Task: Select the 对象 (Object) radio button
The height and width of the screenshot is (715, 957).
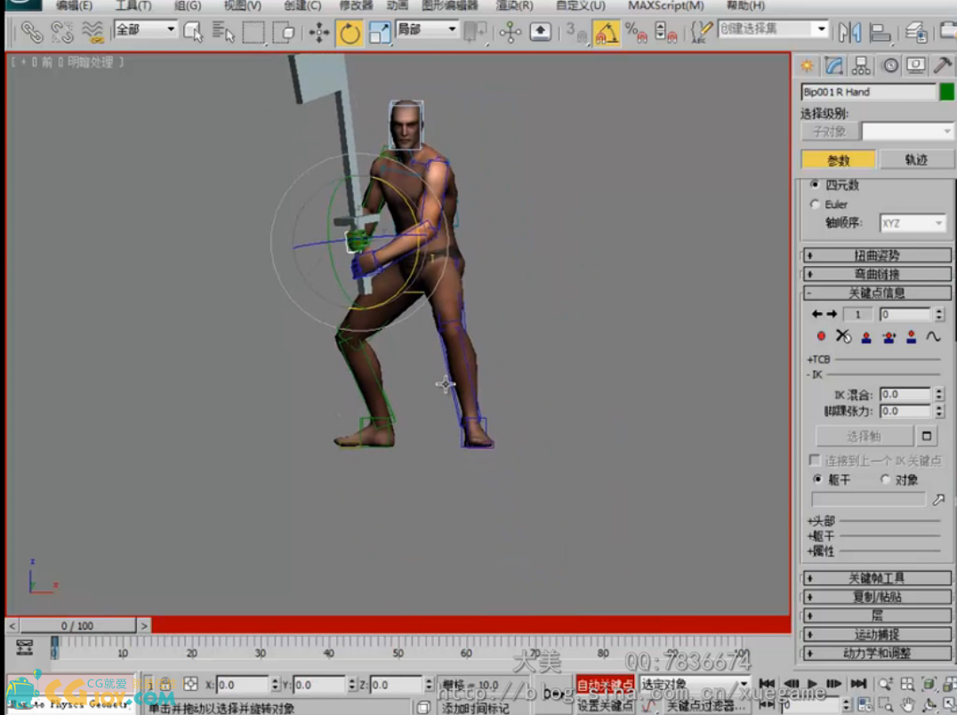Action: click(x=886, y=479)
